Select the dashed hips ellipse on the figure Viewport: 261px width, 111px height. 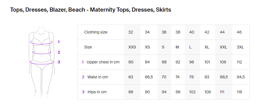42,62
